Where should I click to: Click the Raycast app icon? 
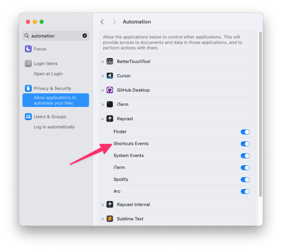(110, 119)
